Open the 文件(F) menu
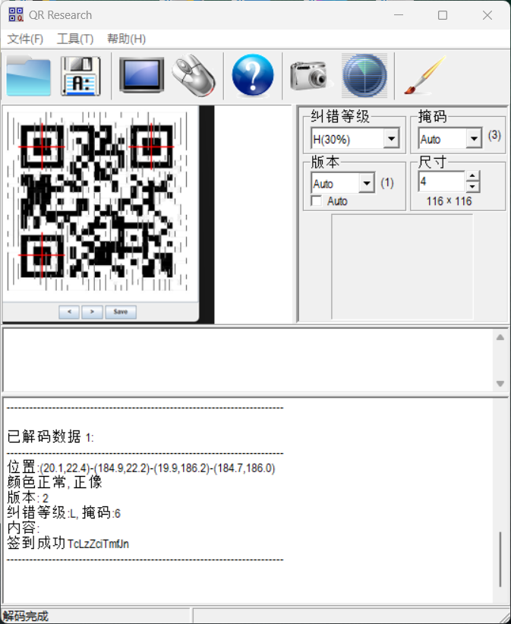Image resolution: width=511 pixels, height=624 pixels. (25, 39)
